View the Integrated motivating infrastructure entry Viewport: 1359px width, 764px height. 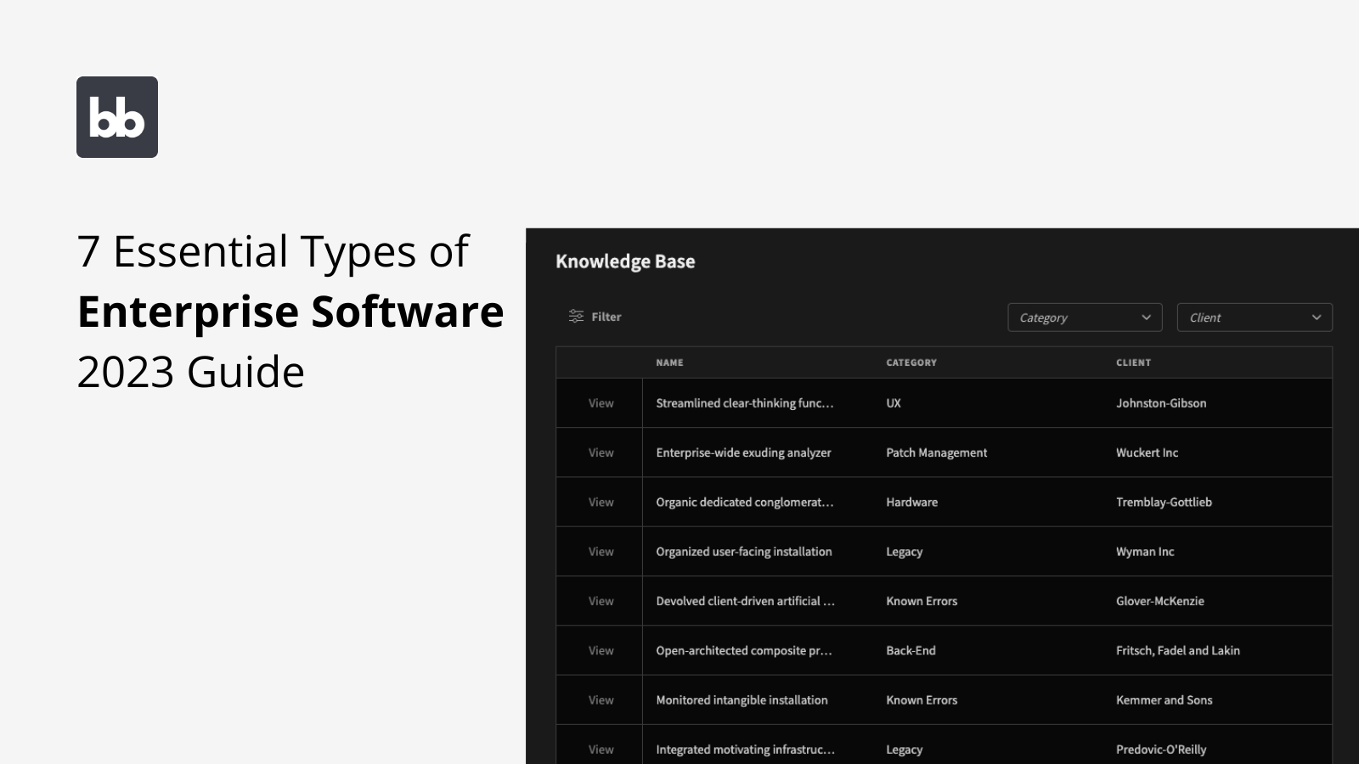pos(600,749)
